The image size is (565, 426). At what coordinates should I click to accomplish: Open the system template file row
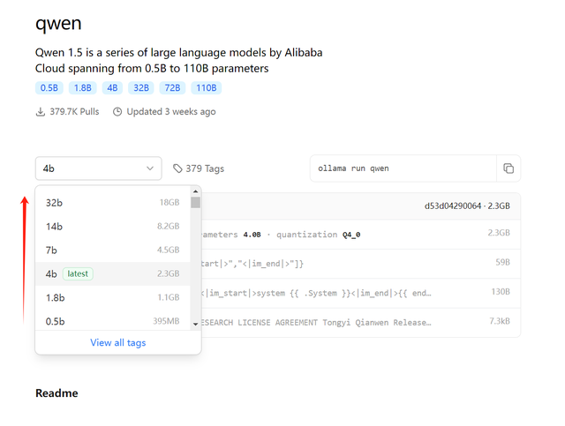[x=361, y=293]
